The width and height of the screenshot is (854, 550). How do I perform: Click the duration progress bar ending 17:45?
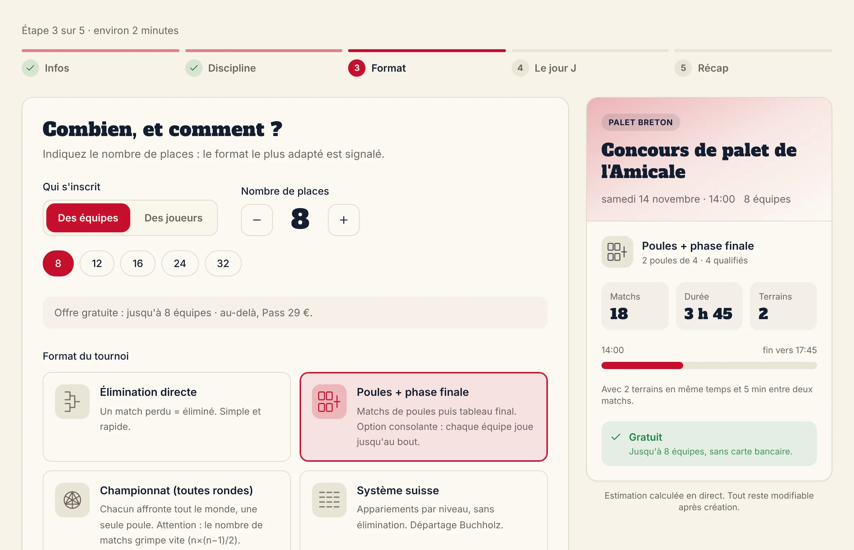click(709, 365)
